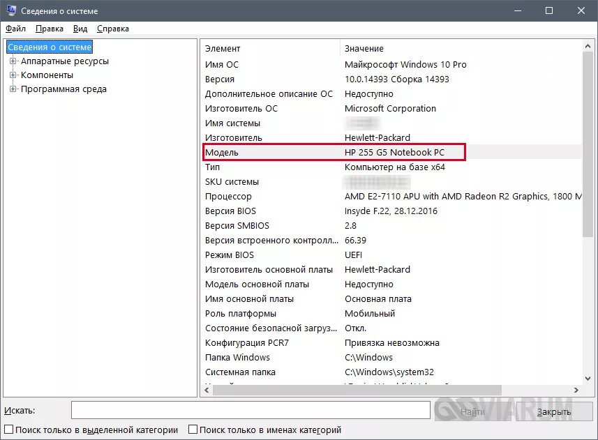Click value 10.0.14393 Сборка 14393
Image resolution: width=598 pixels, height=440 pixels.
pyautogui.click(x=396, y=79)
